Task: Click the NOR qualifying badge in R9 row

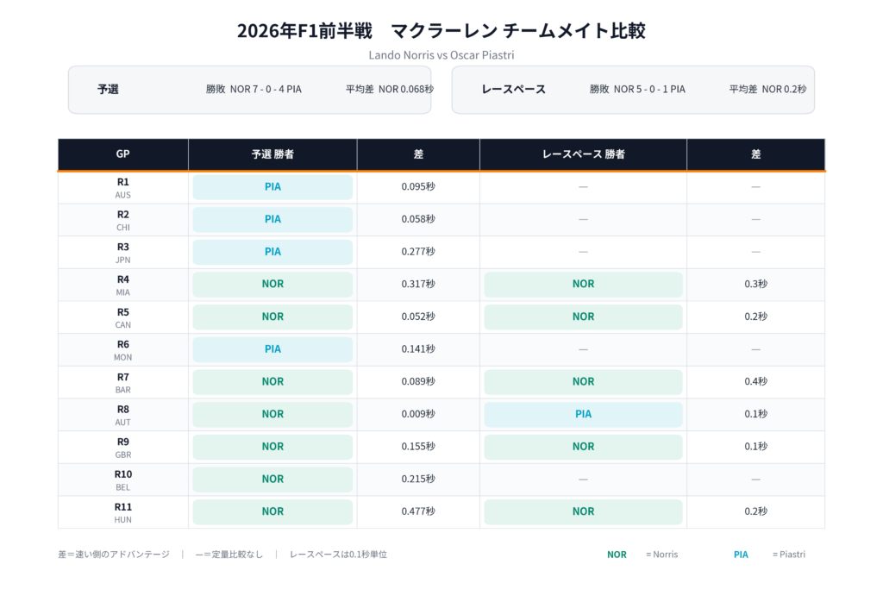Action: point(272,447)
